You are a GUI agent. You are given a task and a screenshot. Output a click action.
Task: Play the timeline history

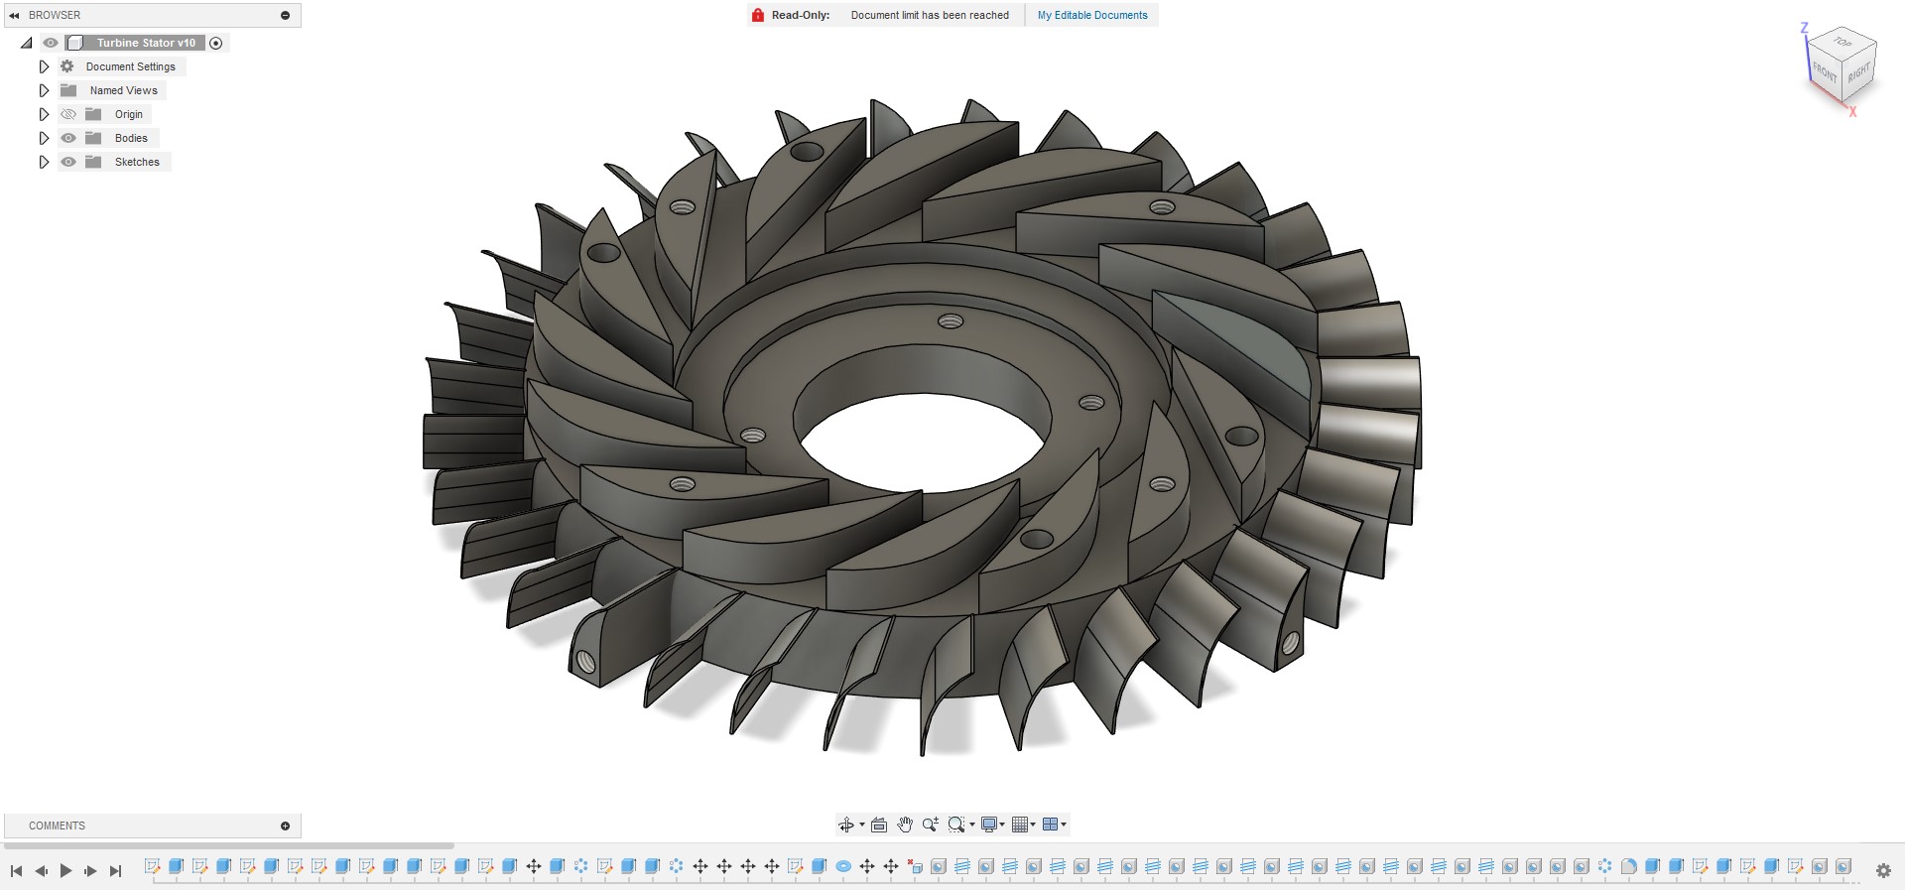[x=65, y=871]
